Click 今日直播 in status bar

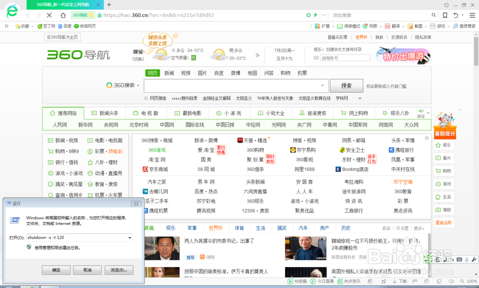[x=322, y=281]
